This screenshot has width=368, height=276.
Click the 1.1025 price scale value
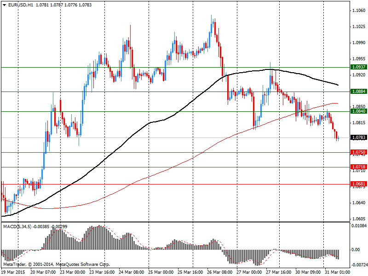point(359,27)
